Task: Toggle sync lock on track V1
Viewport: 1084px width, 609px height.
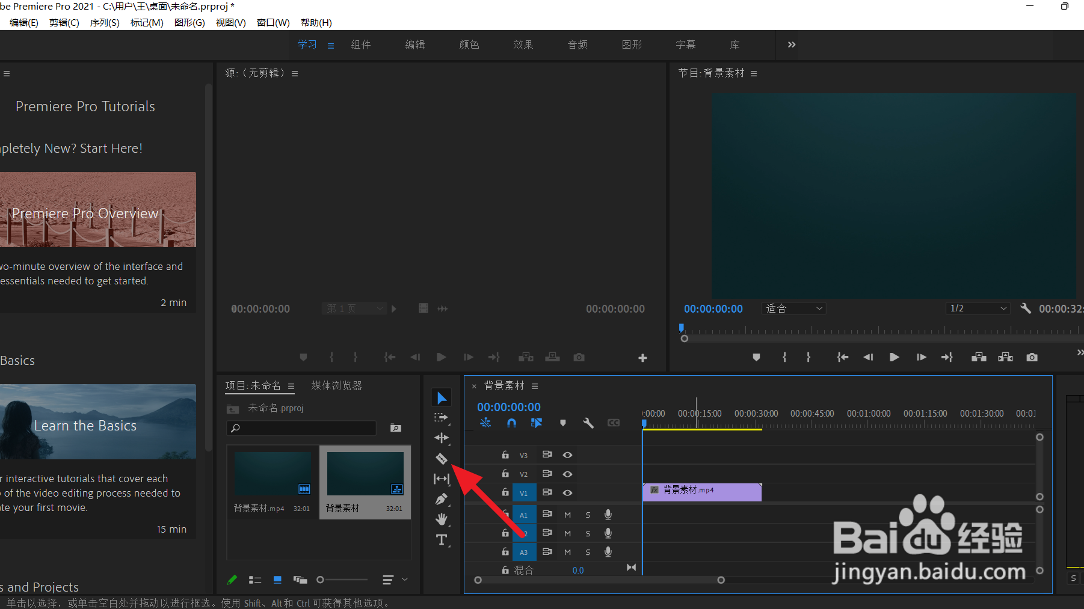Action: pos(547,492)
